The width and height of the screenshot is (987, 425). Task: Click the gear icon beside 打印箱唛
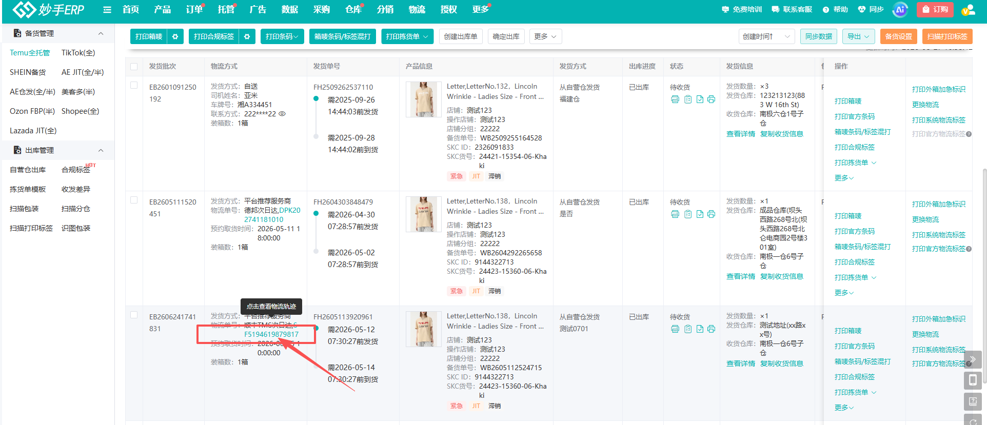click(x=175, y=36)
